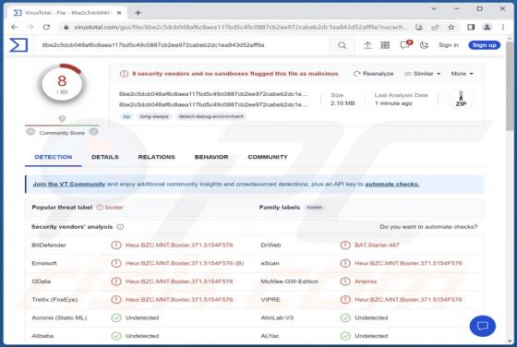This screenshot has width=517, height=347.
Task: Open the Relations tab
Action: click(157, 157)
